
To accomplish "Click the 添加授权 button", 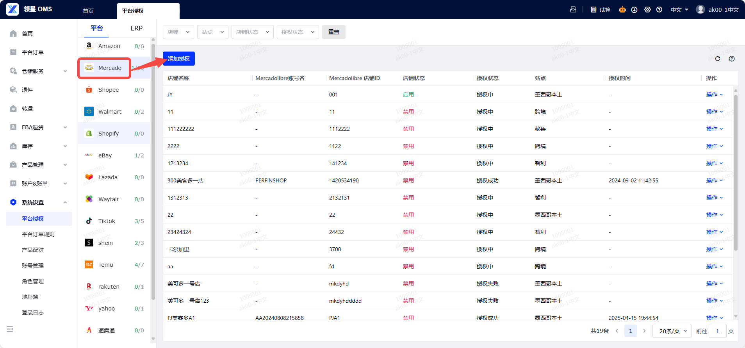I will 179,59.
